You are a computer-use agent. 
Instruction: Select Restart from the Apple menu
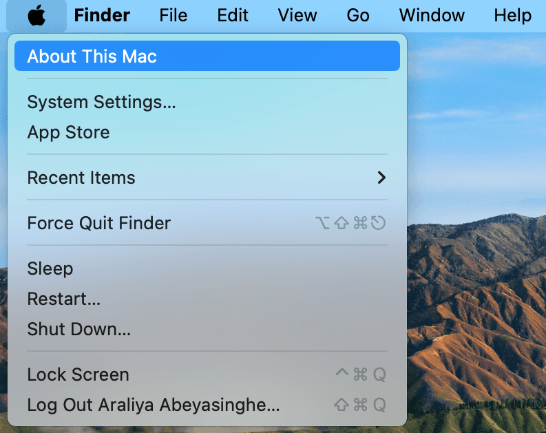64,299
